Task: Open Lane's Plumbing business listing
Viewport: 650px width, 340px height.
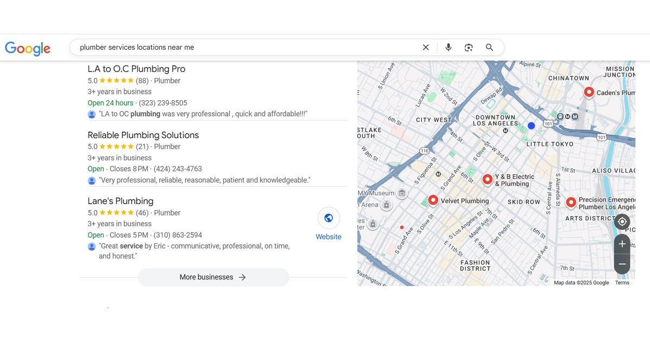Action: point(120,201)
